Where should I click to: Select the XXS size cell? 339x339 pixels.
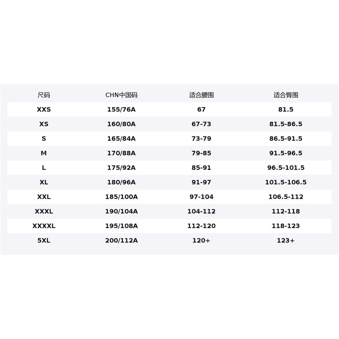tap(44, 109)
